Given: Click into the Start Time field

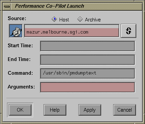Looking at the screenshot, I should pos(87,46).
